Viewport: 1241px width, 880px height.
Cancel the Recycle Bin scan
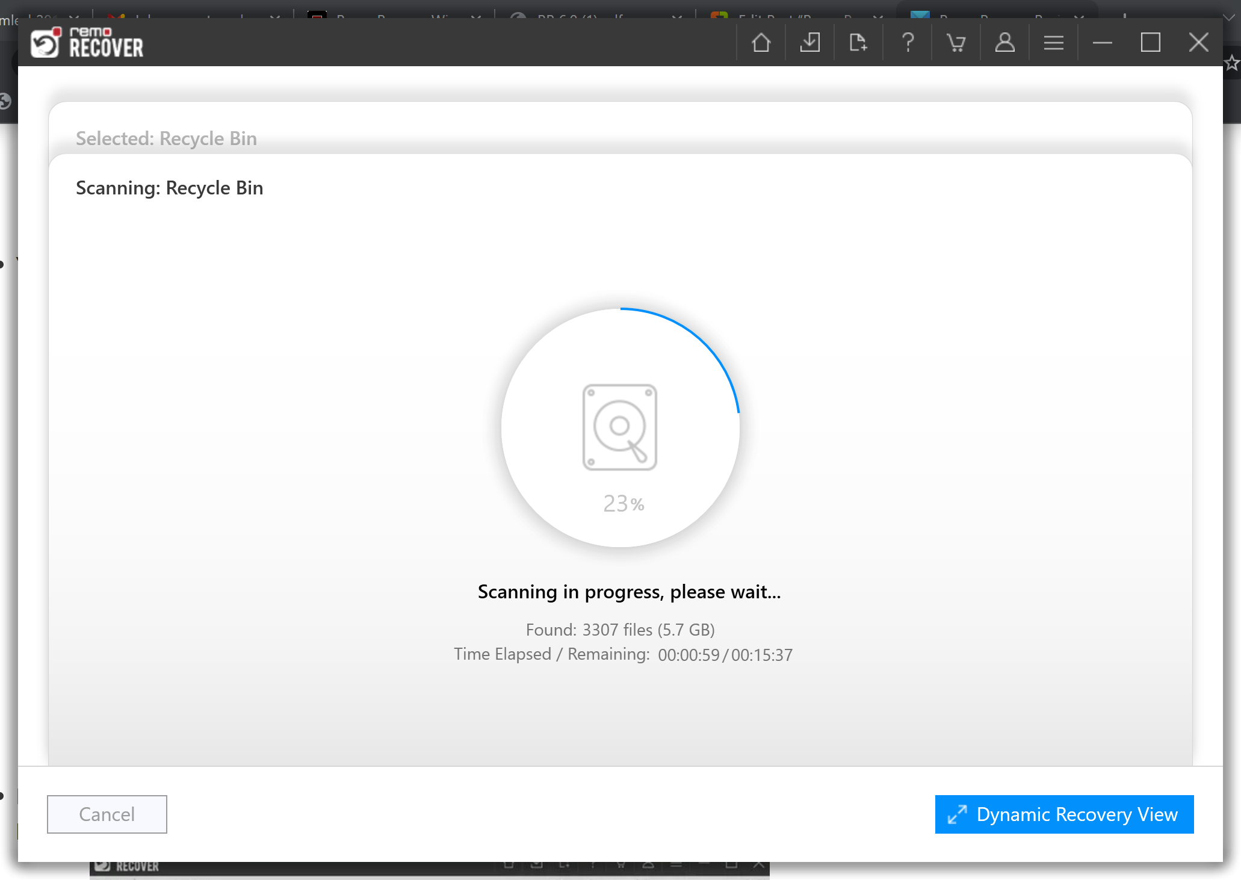coord(107,814)
